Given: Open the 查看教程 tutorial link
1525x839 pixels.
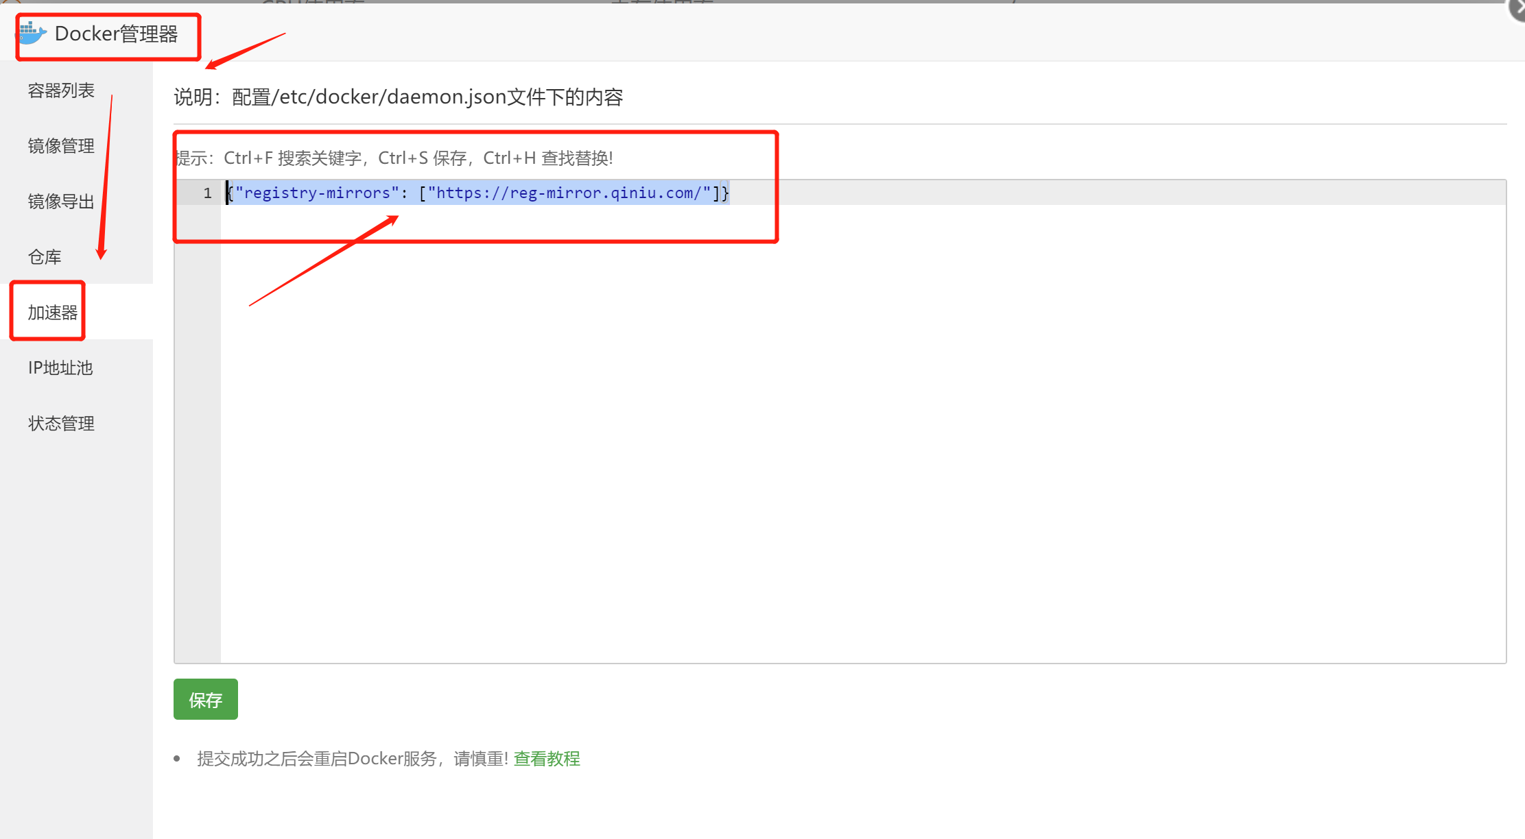Looking at the screenshot, I should coord(547,759).
